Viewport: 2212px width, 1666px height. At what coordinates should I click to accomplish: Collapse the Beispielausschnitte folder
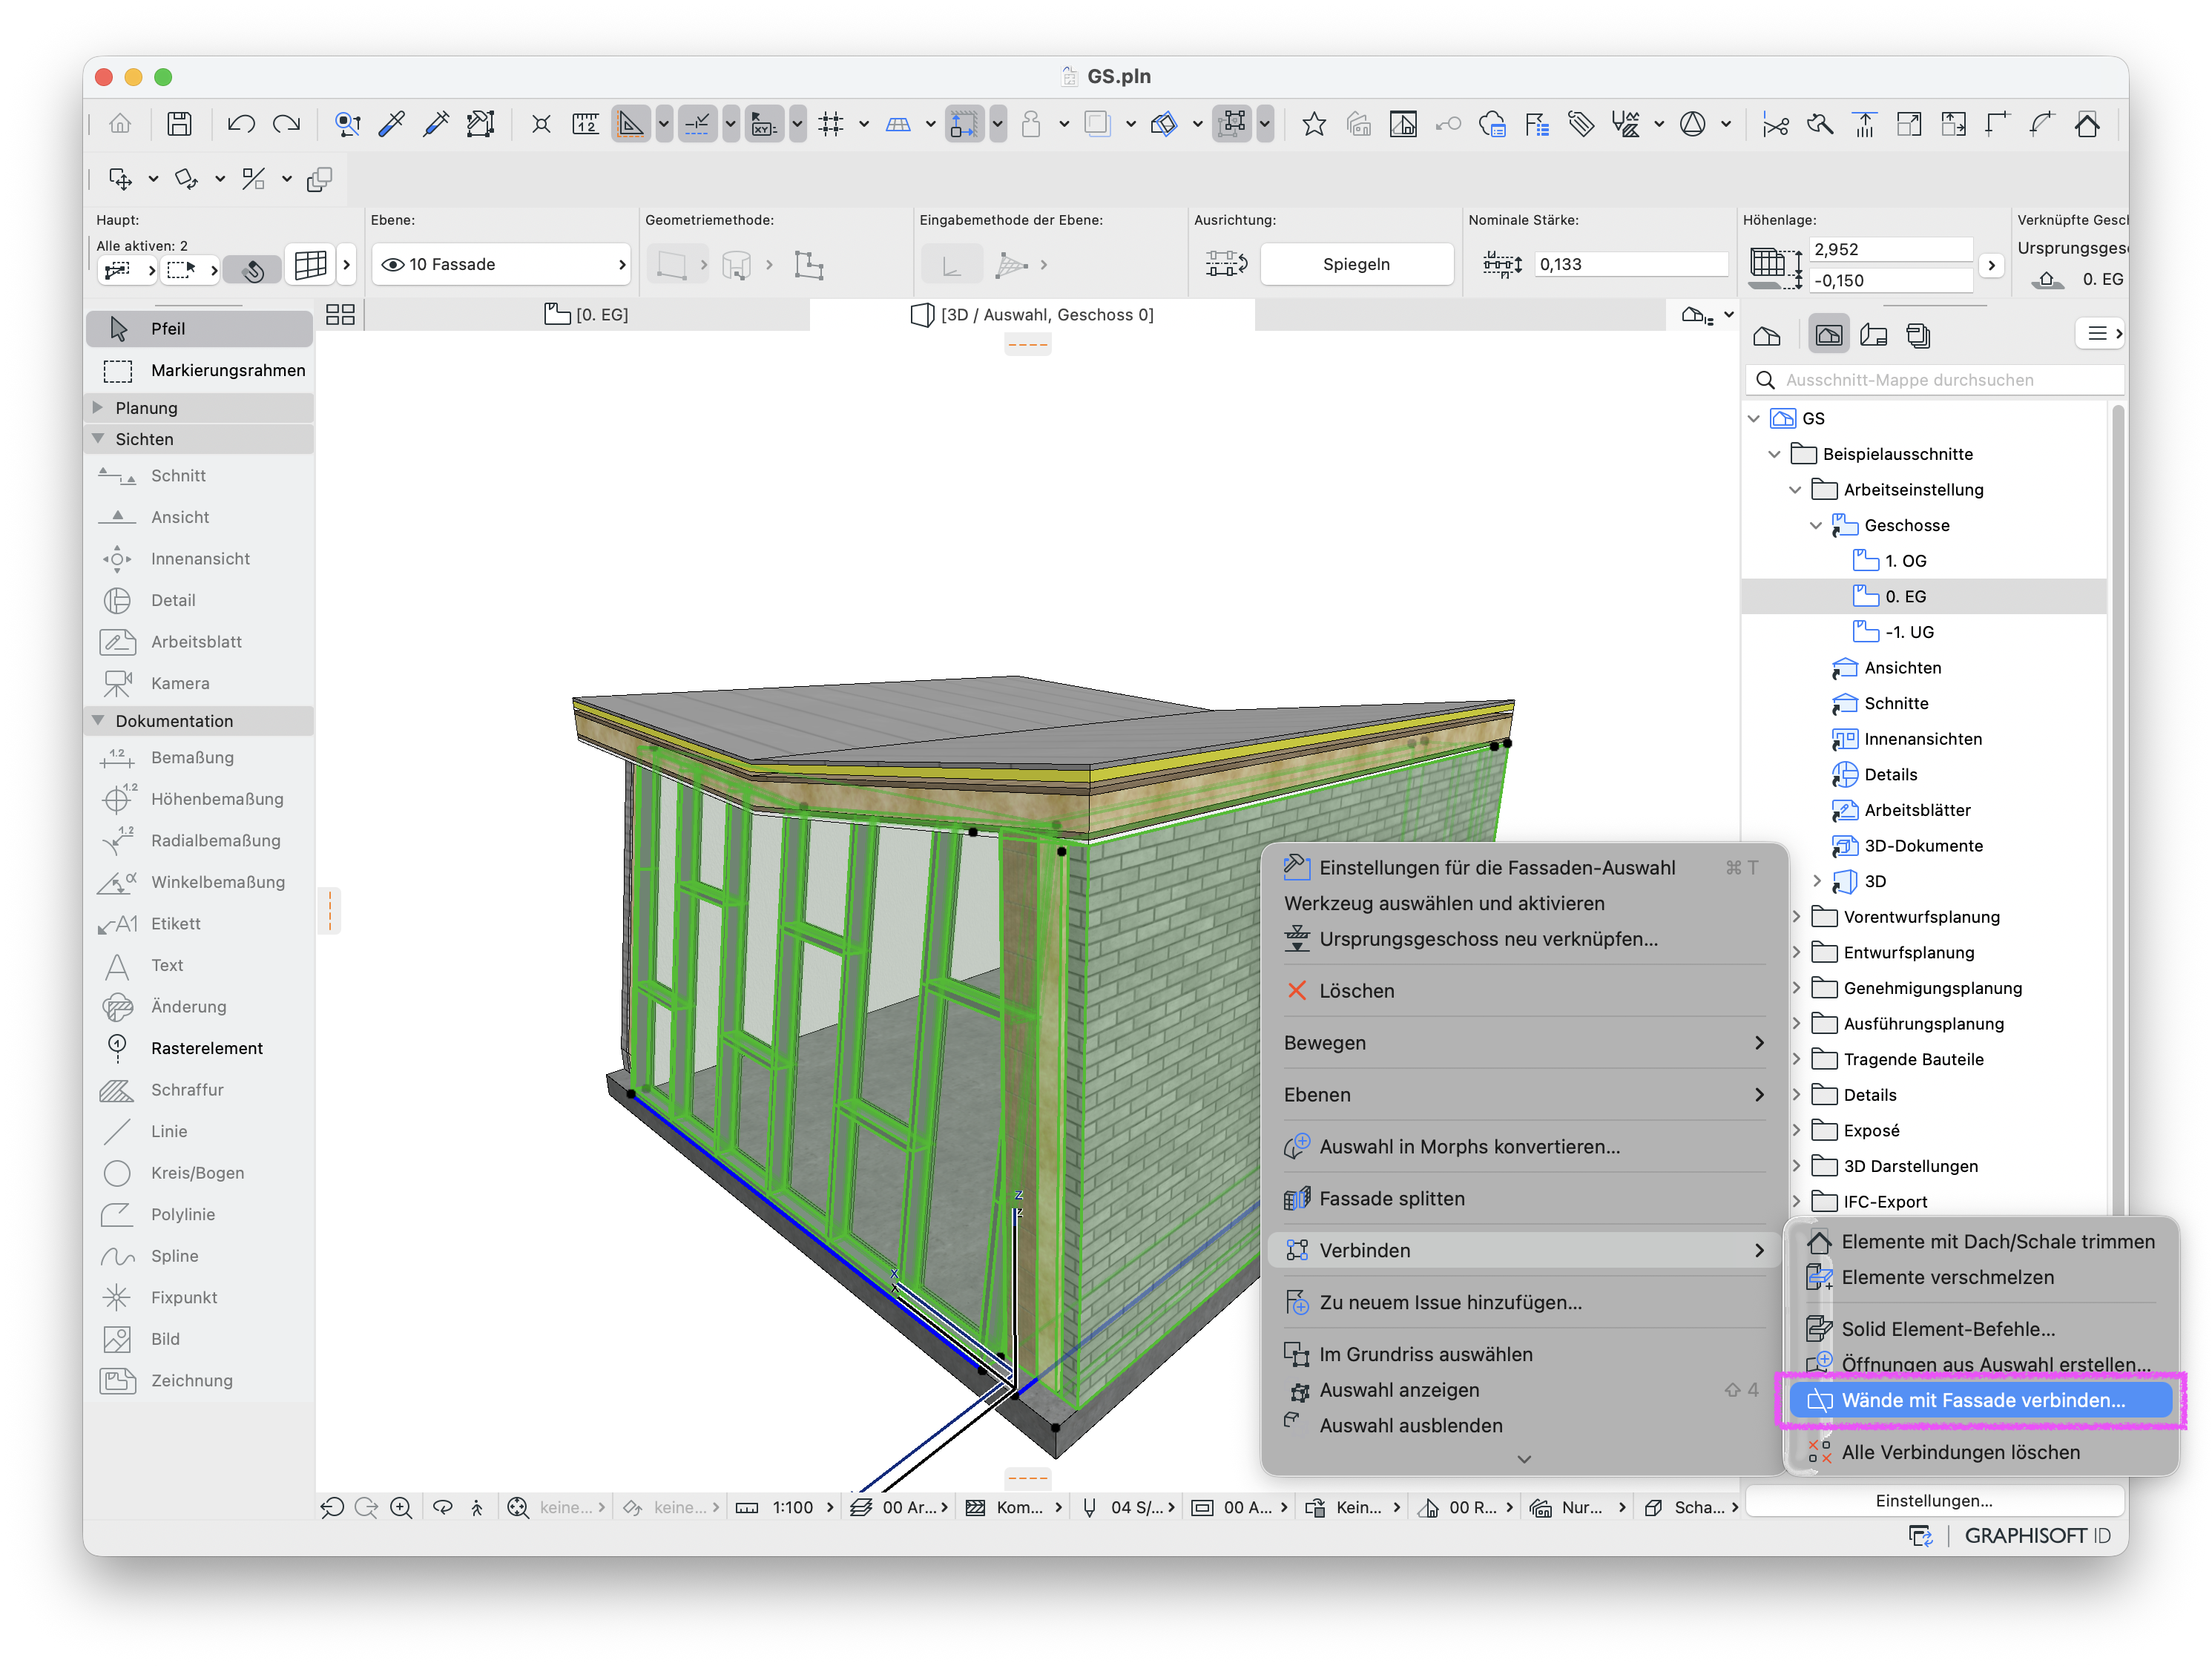click(1774, 455)
